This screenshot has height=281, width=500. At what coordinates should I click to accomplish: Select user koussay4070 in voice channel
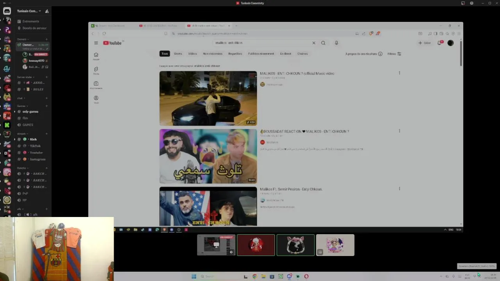click(x=35, y=61)
